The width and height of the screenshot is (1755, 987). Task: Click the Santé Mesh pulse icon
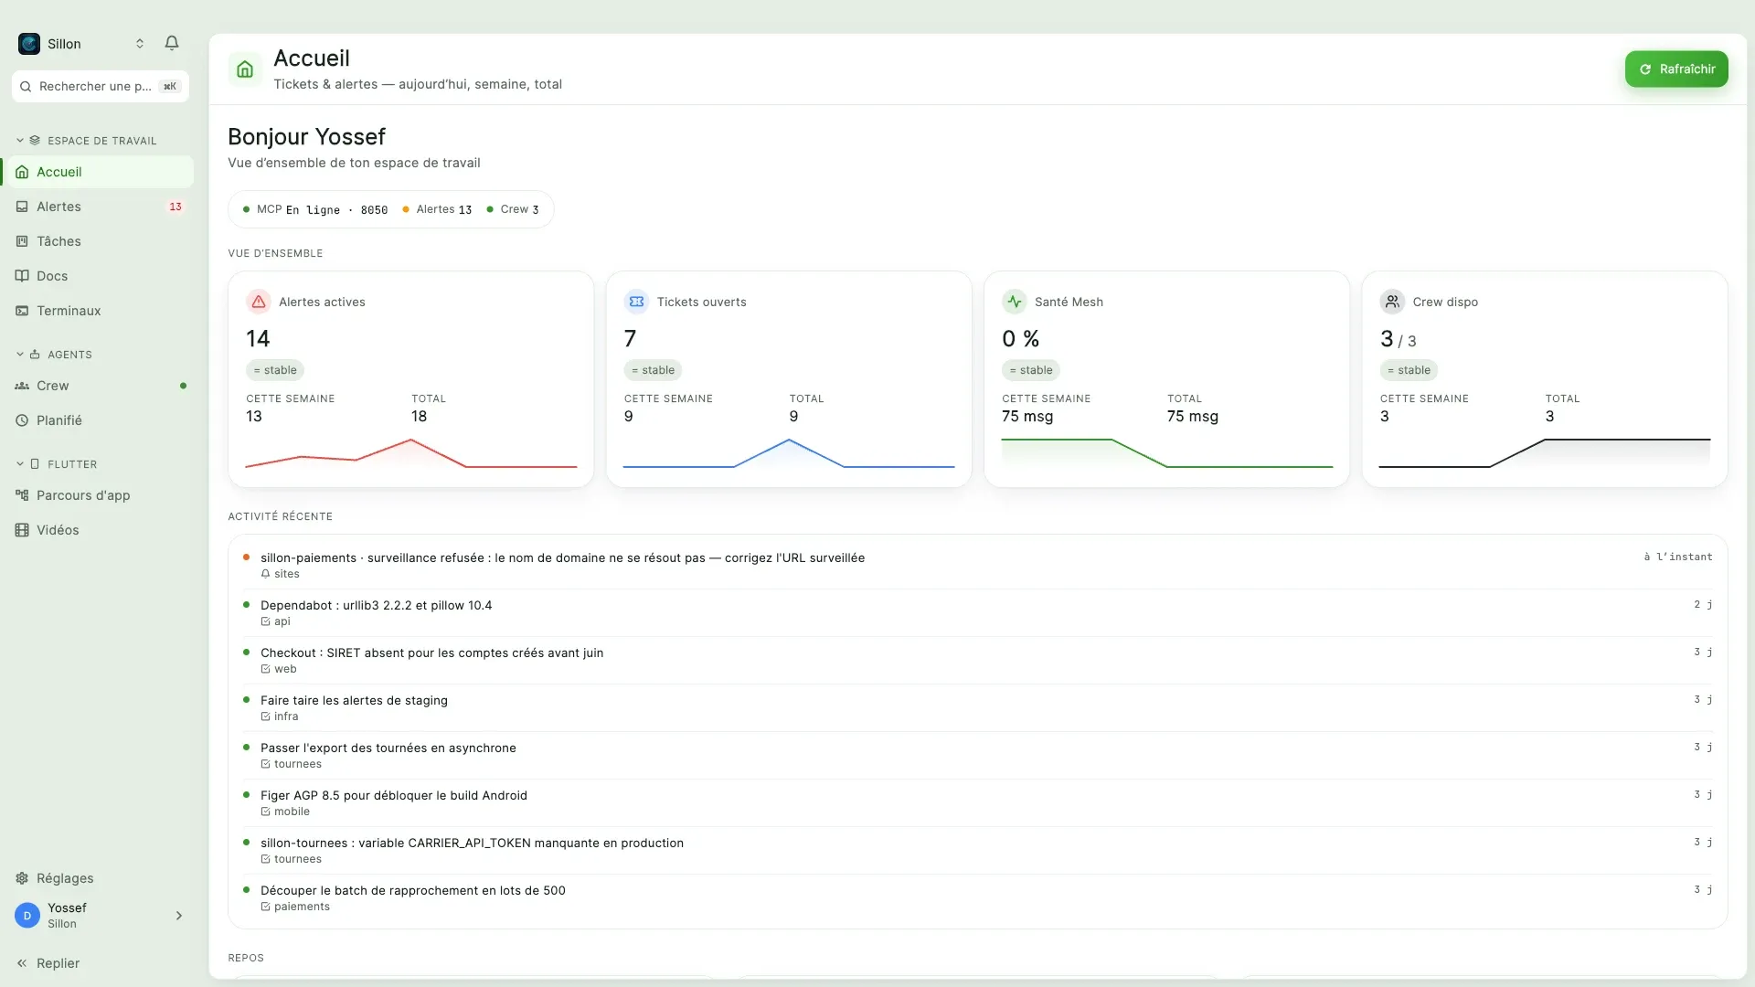pyautogui.click(x=1015, y=302)
